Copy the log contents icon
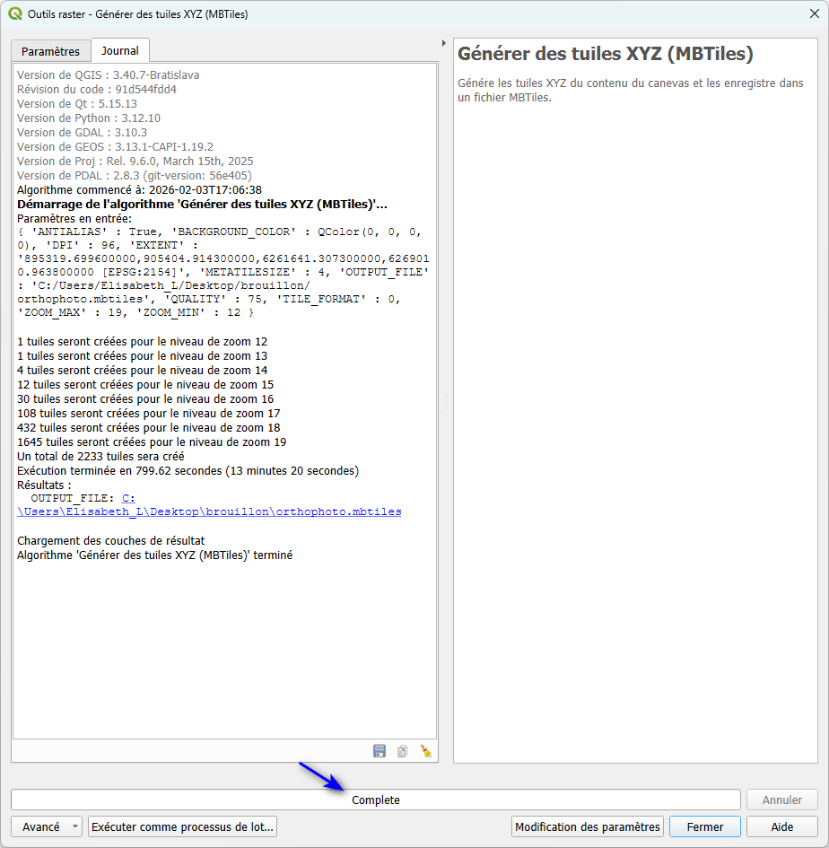The width and height of the screenshot is (829, 848). coord(403,751)
